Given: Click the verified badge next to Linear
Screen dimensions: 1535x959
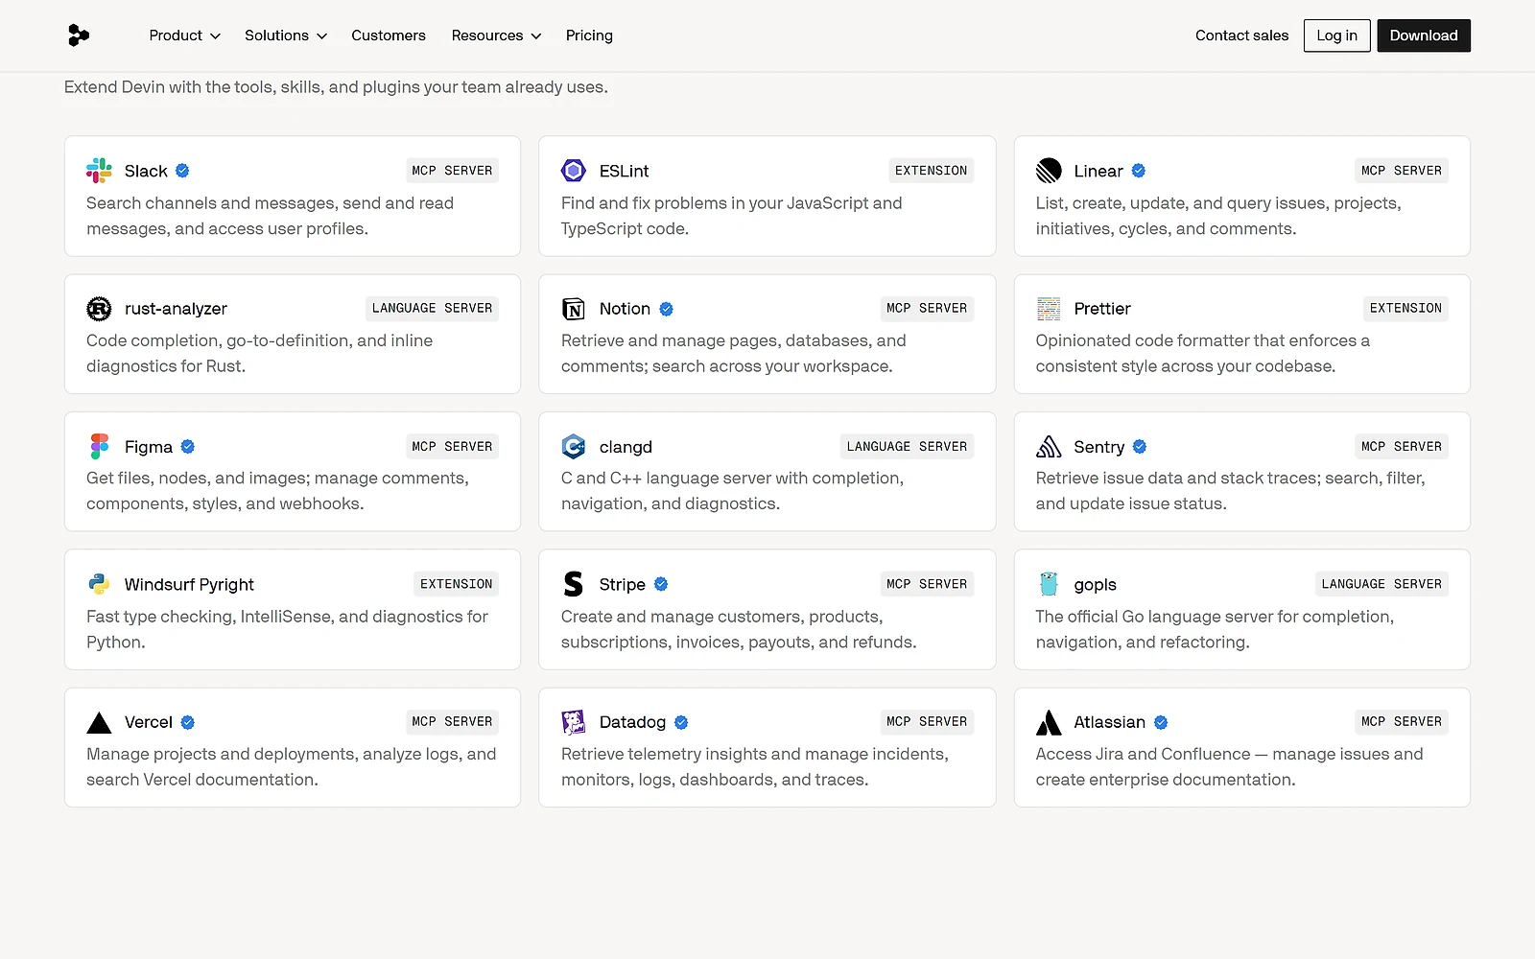Looking at the screenshot, I should pos(1139,171).
